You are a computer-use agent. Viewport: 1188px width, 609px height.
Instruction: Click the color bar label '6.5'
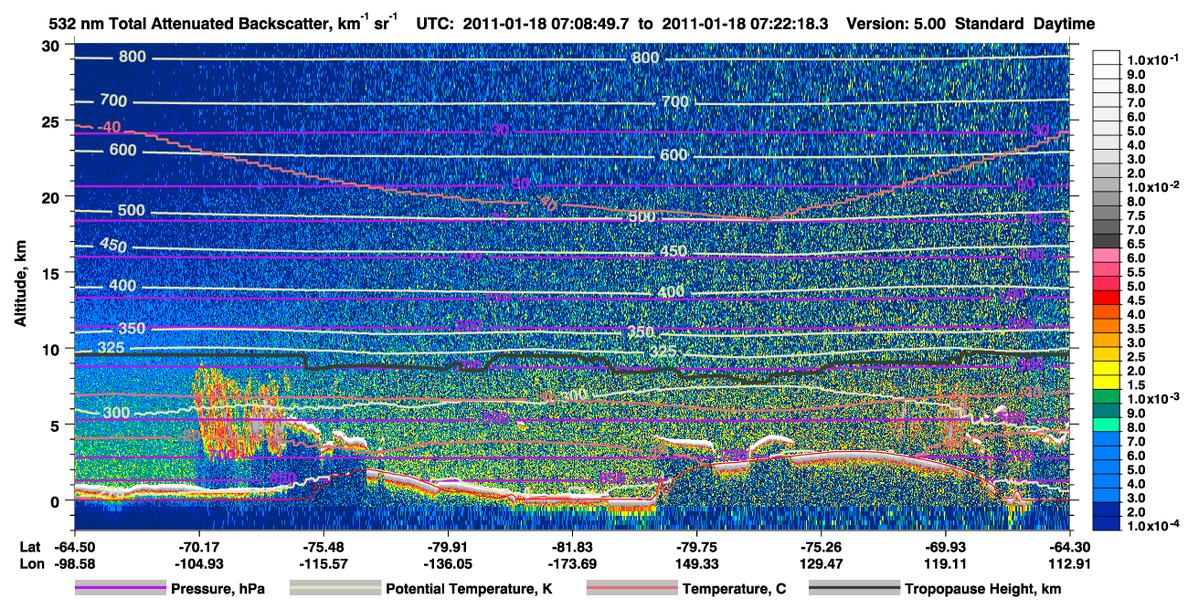pos(1137,244)
